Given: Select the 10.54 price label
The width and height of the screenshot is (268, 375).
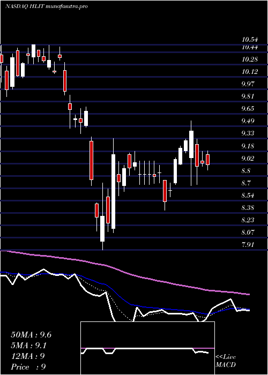Looking at the screenshot, I should [250, 40].
